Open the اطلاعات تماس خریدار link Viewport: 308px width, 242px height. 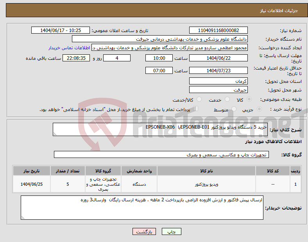69,48
